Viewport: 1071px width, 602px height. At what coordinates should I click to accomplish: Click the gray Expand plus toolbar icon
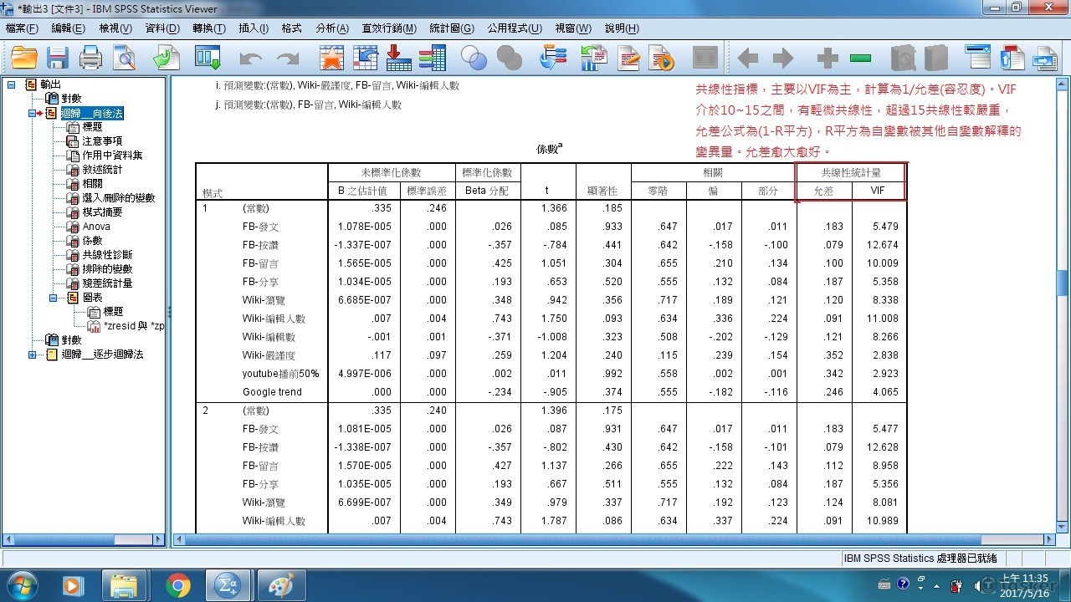click(x=827, y=58)
